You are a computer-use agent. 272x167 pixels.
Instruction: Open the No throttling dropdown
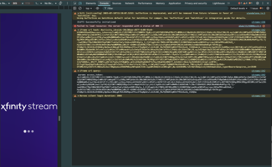[50, 3]
